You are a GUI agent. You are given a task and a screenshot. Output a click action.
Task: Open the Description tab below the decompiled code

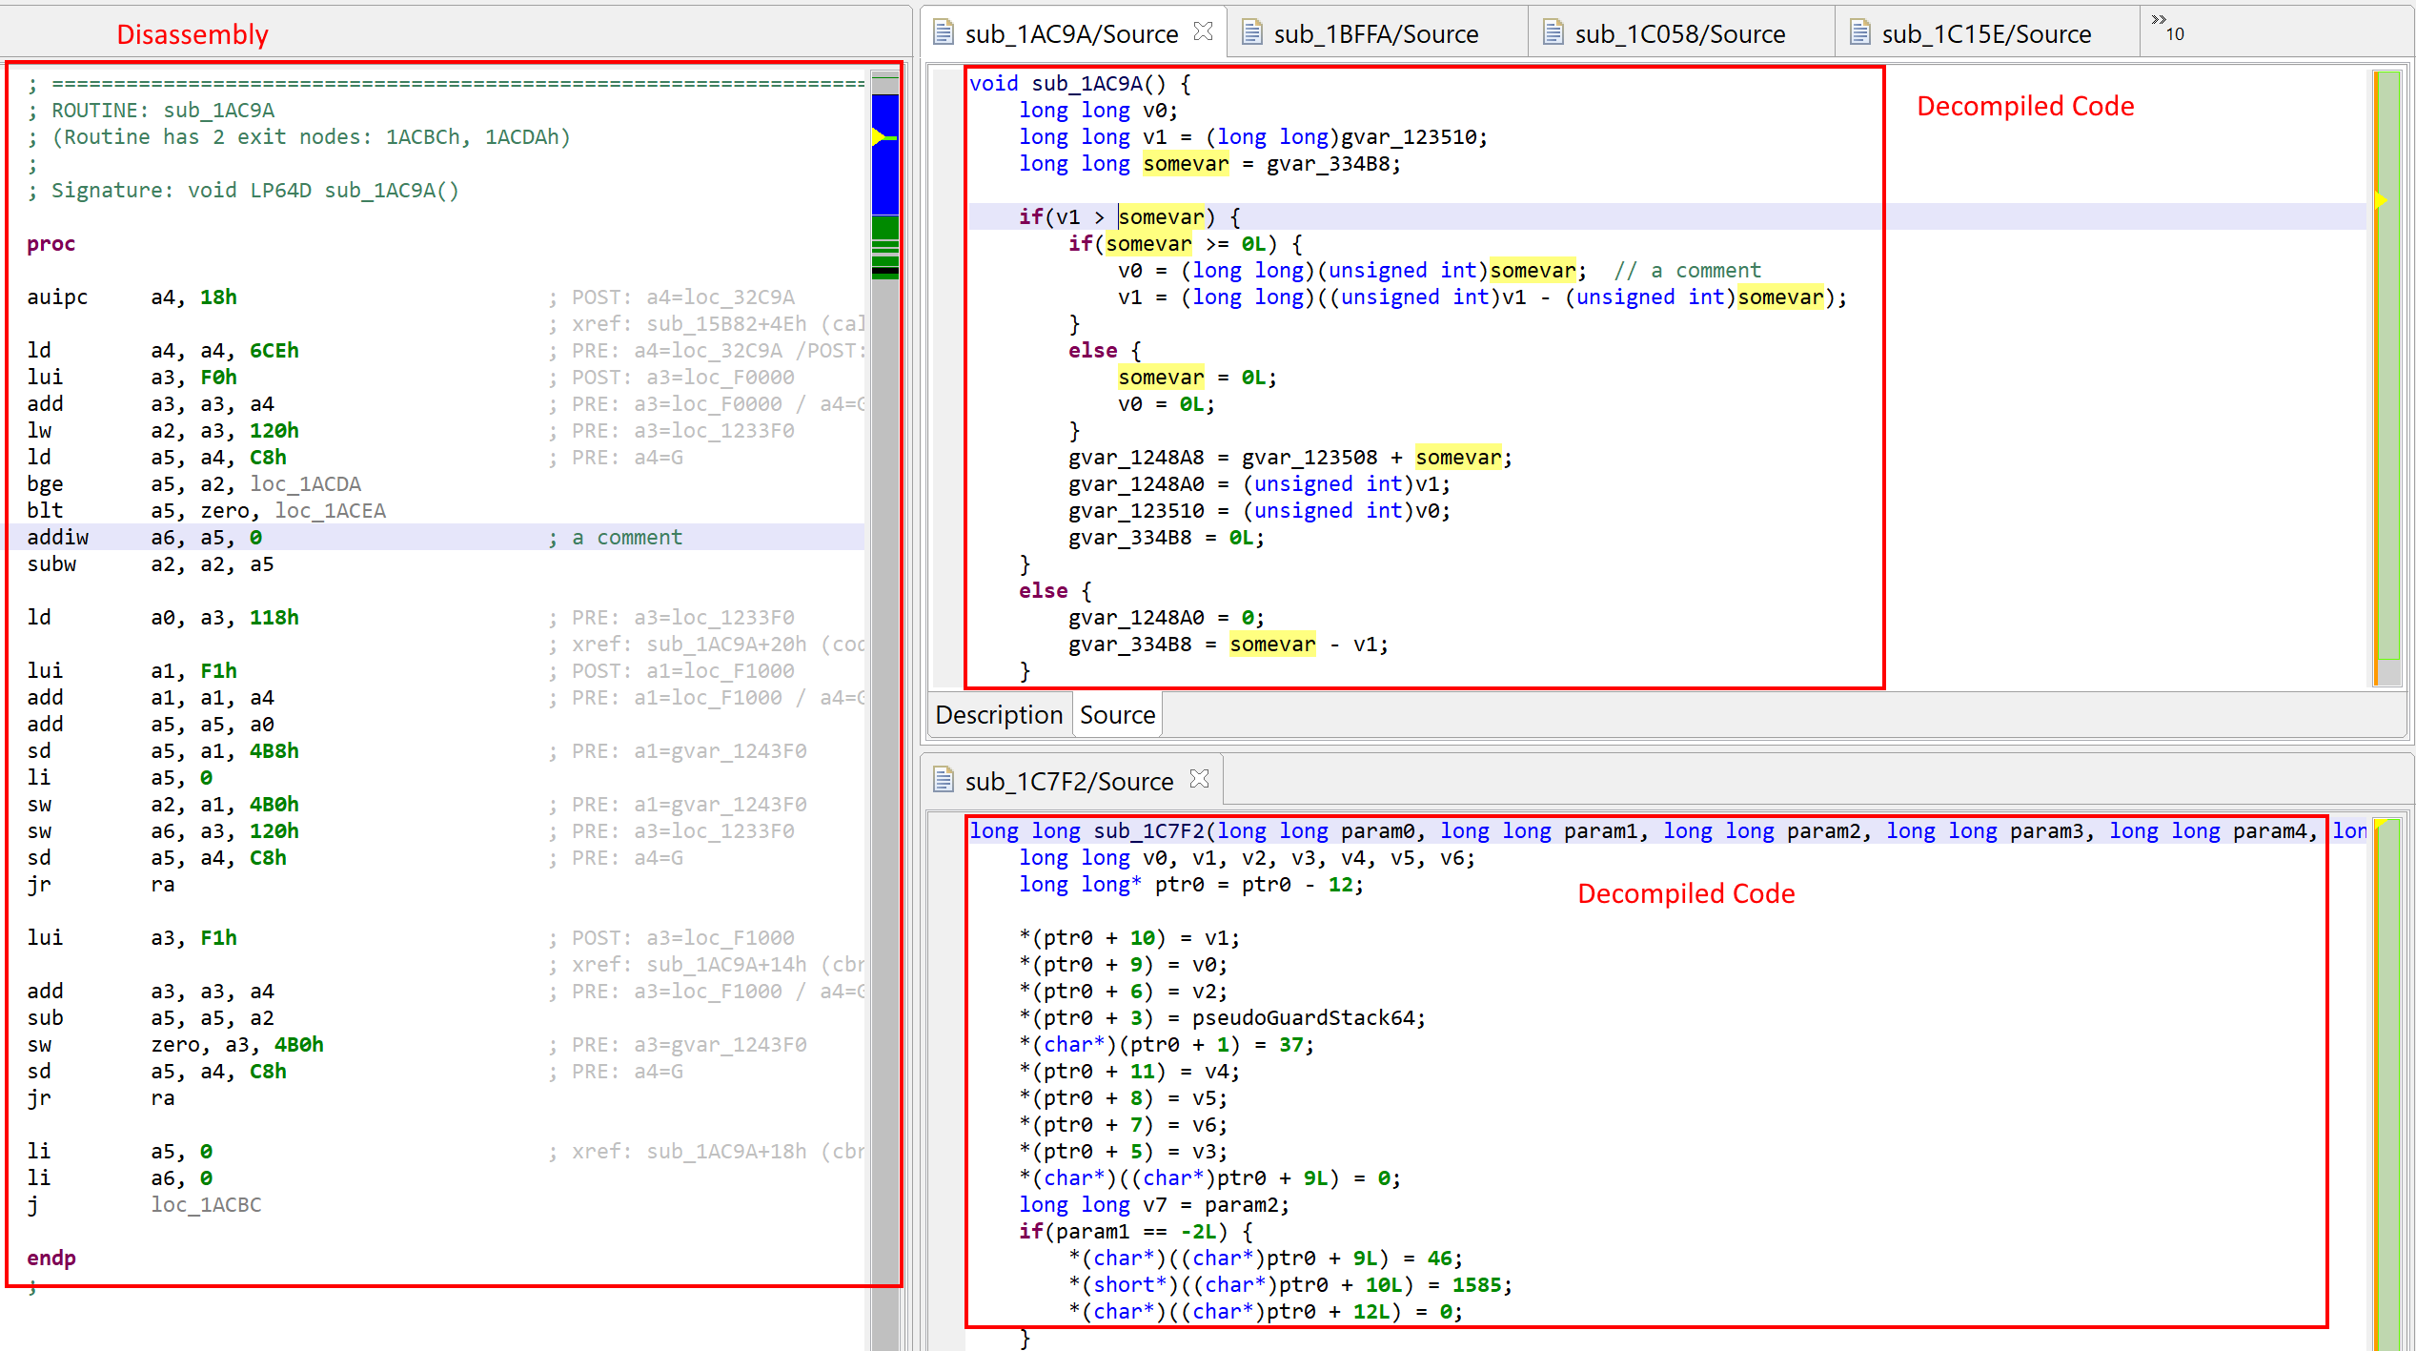(999, 714)
